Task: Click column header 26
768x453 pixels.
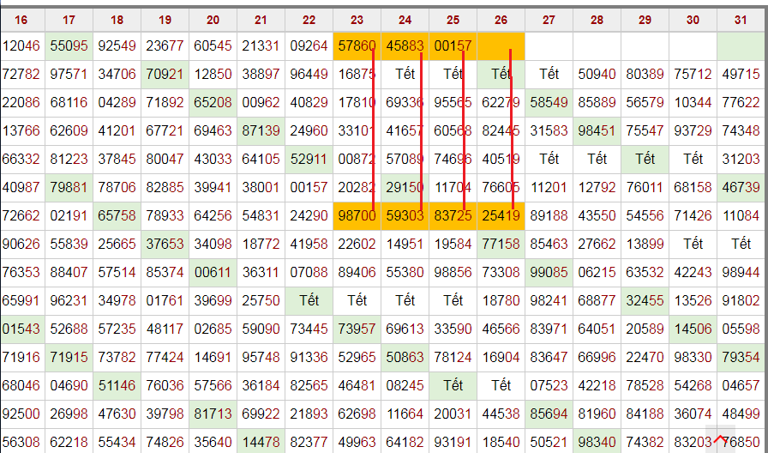Action: [x=501, y=20]
